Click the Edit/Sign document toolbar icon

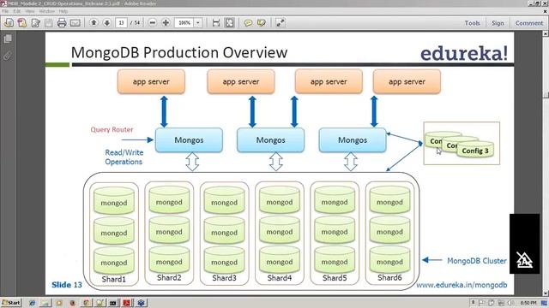point(35,23)
